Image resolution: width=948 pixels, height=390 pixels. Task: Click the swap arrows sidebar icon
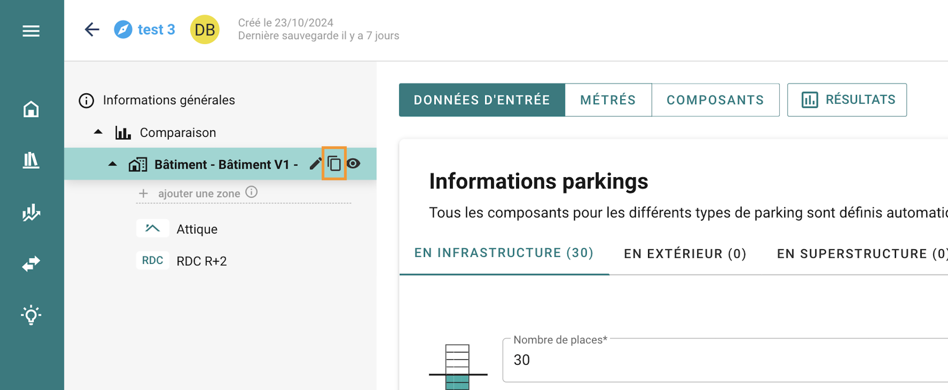pos(31,264)
